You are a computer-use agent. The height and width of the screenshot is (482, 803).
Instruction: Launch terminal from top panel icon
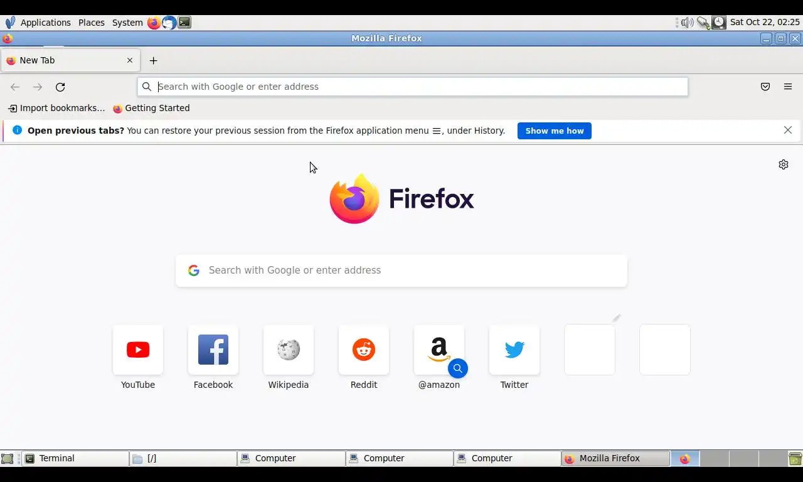pyautogui.click(x=184, y=23)
